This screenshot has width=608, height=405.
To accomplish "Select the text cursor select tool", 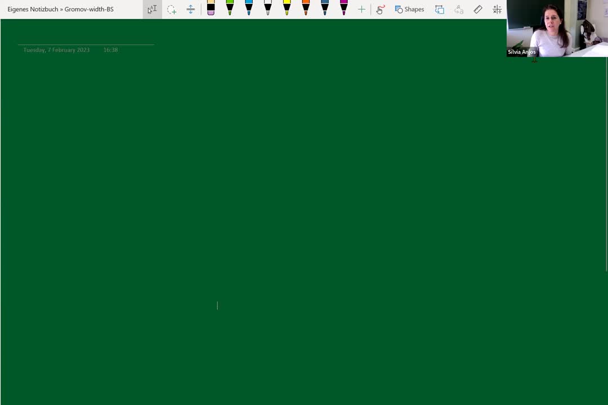I will [152, 10].
